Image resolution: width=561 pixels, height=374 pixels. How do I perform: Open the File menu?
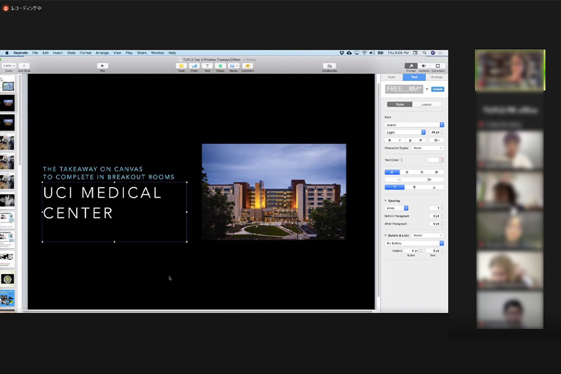35,52
